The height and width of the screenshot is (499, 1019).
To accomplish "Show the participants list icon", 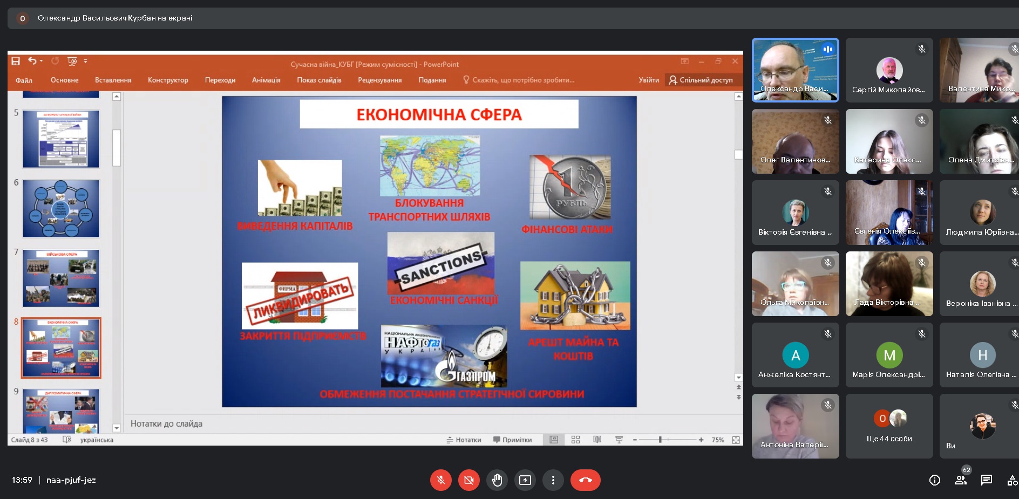I will coord(961,480).
